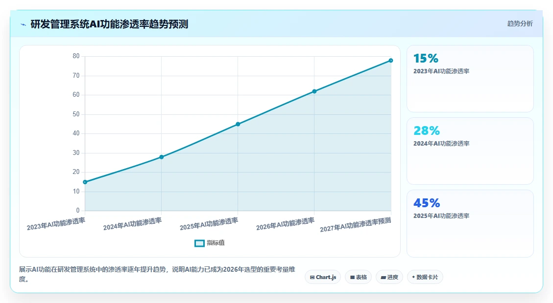This screenshot has height=303, width=553.
Task: Click the description paragraph below the chart
Action: [157, 274]
